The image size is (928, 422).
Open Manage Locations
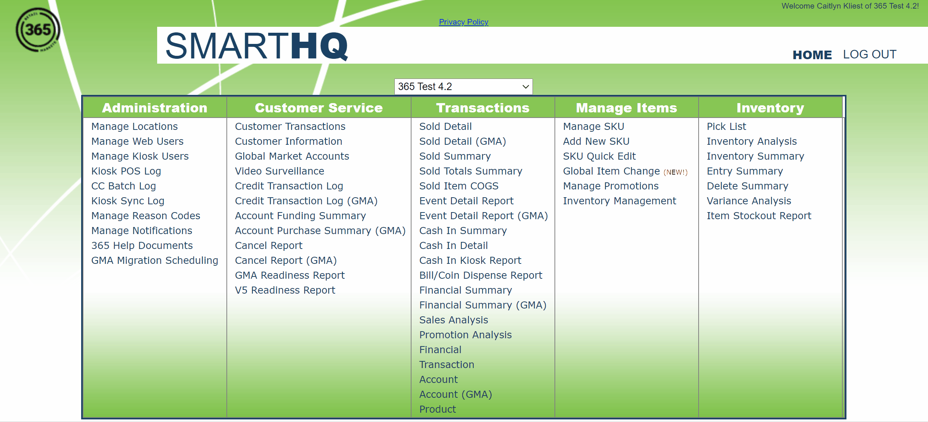pyautogui.click(x=134, y=127)
